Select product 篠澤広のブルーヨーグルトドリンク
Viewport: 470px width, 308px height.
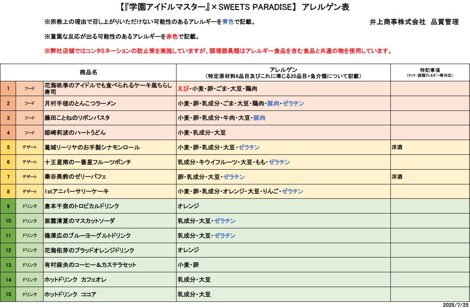coord(110,236)
